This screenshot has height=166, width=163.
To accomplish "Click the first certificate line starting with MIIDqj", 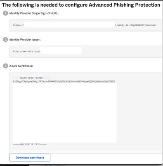I will pos(64,81).
